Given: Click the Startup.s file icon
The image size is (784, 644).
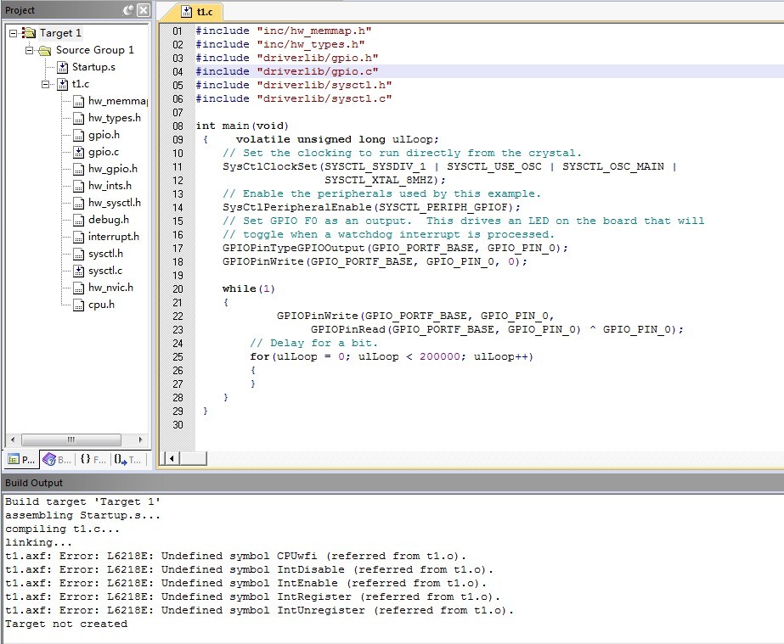Looking at the screenshot, I should (x=62, y=67).
